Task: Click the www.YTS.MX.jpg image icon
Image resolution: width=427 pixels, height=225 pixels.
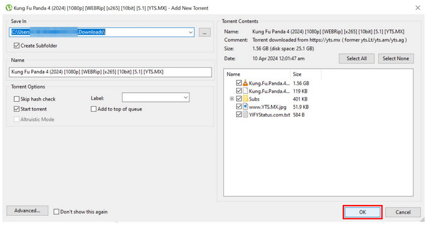Action: click(245, 107)
